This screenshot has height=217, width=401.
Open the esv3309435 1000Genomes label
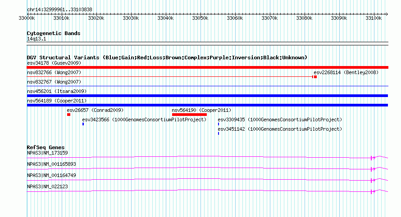click(x=280, y=120)
